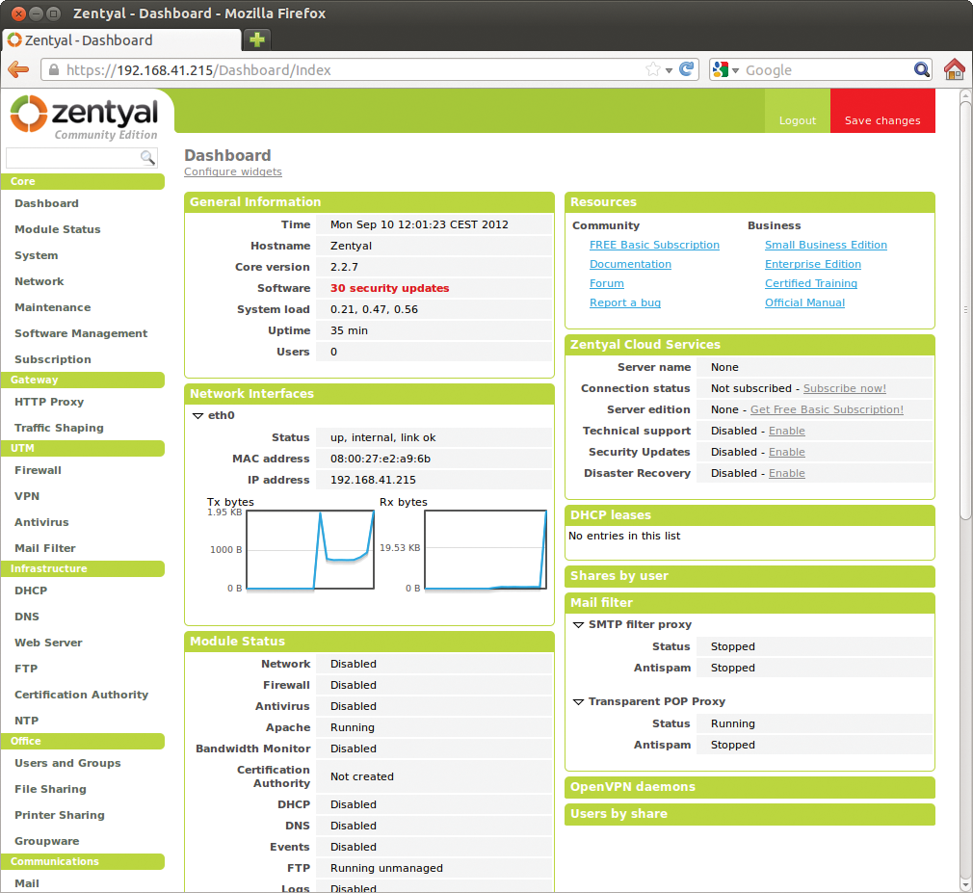Open the bookmark dropdown arrow beside the star
The width and height of the screenshot is (973, 893).
[x=669, y=70]
